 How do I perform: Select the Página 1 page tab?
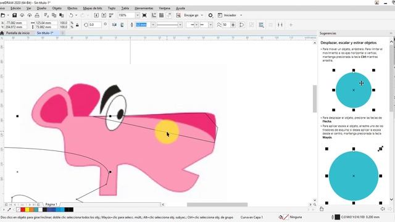51,204
